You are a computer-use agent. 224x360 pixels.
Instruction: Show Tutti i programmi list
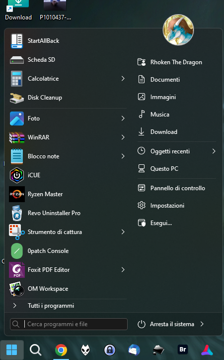(68, 306)
